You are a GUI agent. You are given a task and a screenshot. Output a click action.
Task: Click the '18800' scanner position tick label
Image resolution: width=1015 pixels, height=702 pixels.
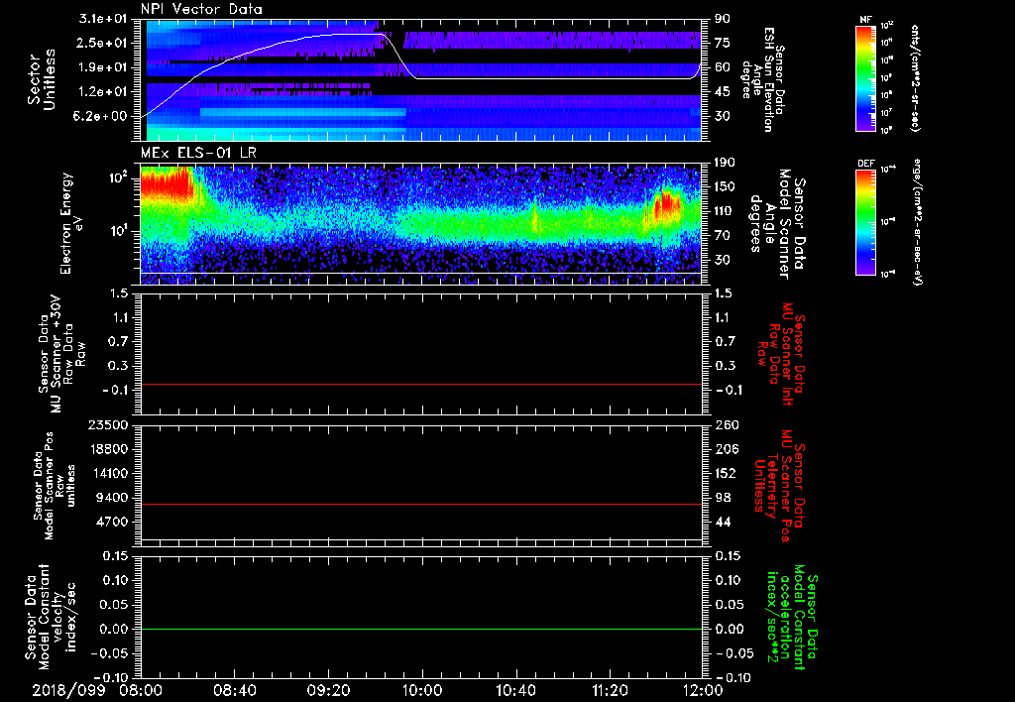108,449
